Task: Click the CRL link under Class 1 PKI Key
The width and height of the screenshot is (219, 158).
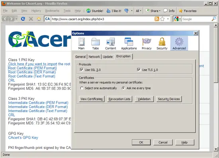Action: click(x=12, y=80)
